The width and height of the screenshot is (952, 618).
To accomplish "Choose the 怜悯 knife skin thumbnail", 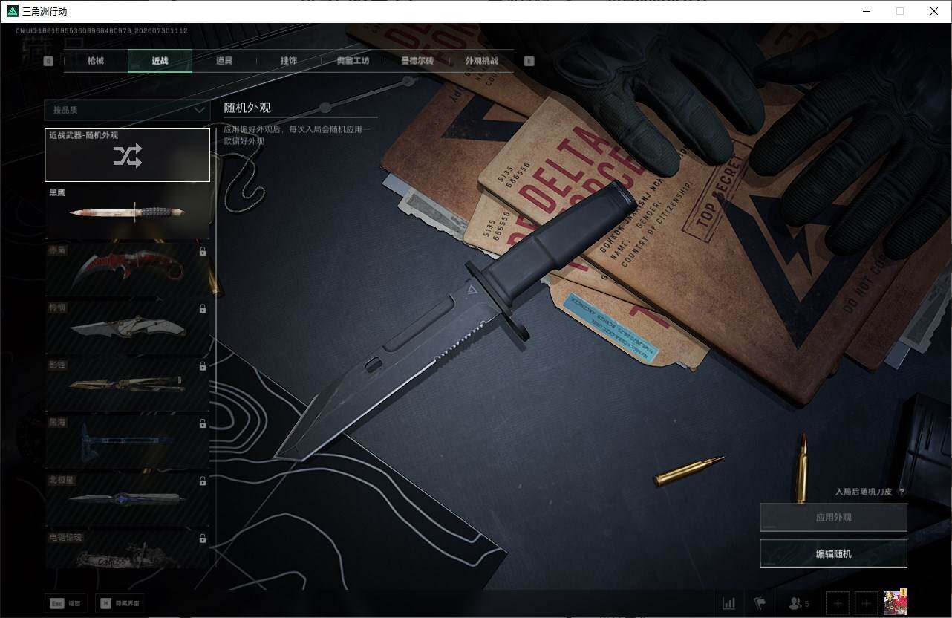I will [127, 327].
